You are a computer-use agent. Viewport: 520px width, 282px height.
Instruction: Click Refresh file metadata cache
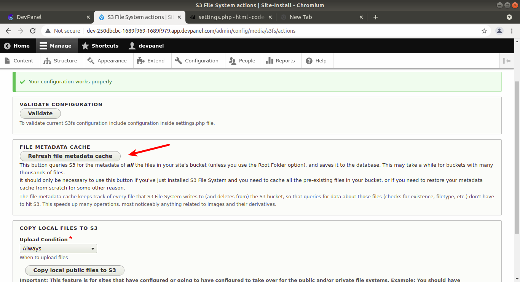[x=70, y=156]
